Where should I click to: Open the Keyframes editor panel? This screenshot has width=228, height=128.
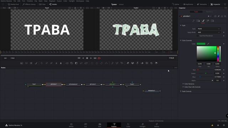click(188, 4)
